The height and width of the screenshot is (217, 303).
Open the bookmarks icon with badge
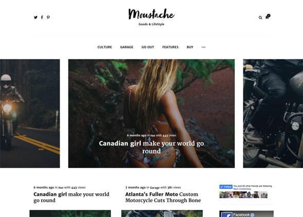[x=268, y=17]
